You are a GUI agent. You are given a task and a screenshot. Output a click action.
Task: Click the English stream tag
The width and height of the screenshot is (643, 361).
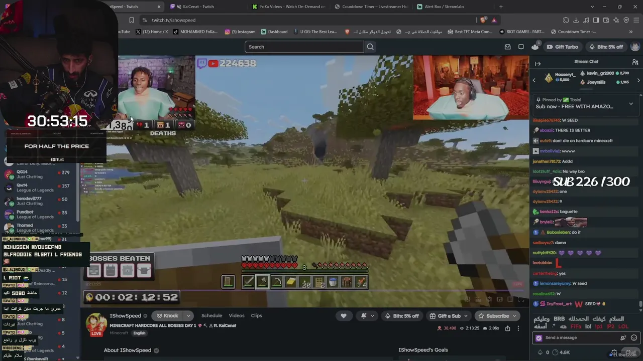tap(139, 333)
